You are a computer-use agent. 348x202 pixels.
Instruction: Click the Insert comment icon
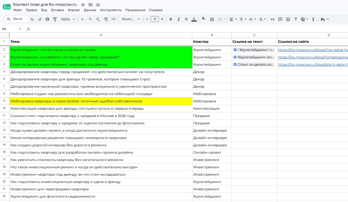click(280, 19)
